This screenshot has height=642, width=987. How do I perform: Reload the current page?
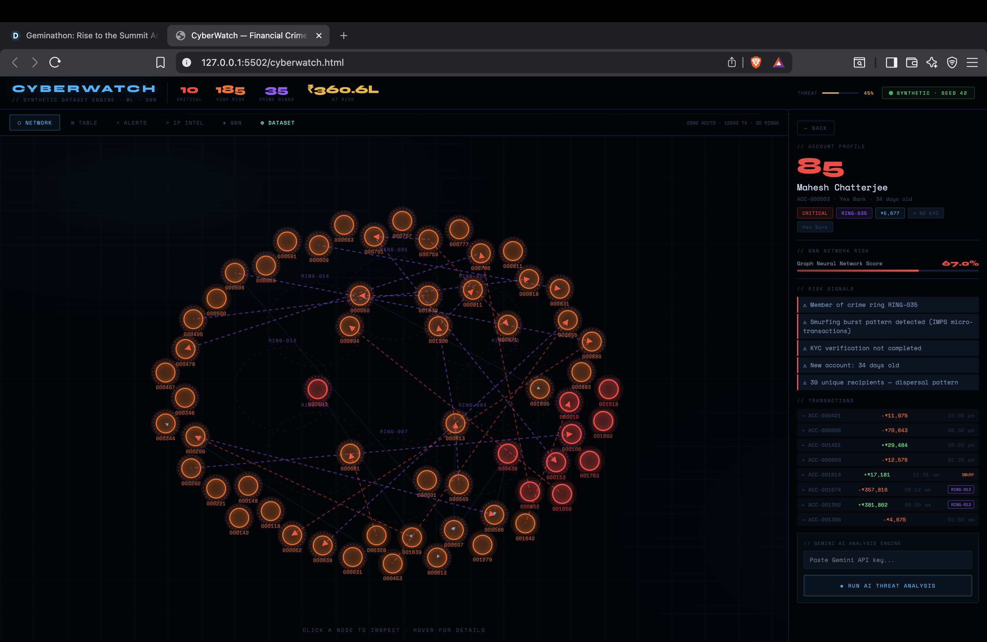[55, 62]
